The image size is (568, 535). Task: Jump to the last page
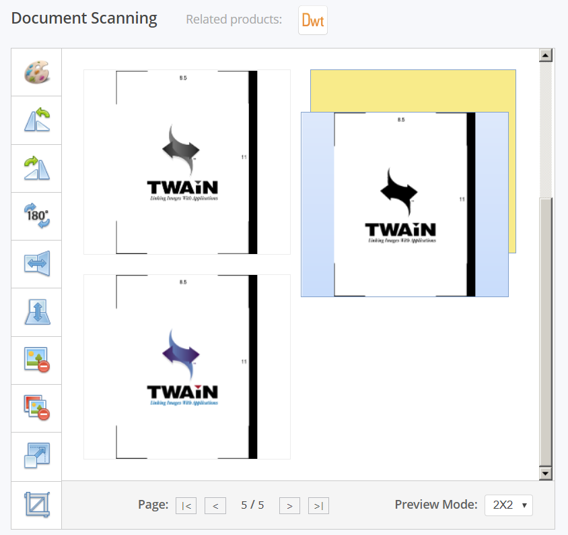318,505
